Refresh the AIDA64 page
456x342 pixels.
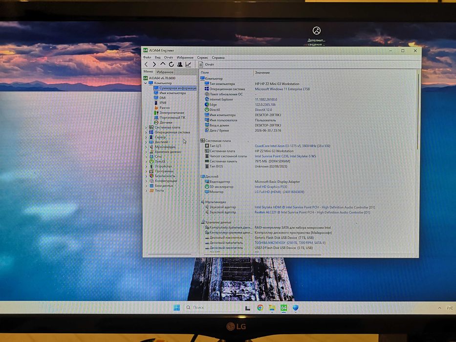pyautogui.click(x=171, y=64)
